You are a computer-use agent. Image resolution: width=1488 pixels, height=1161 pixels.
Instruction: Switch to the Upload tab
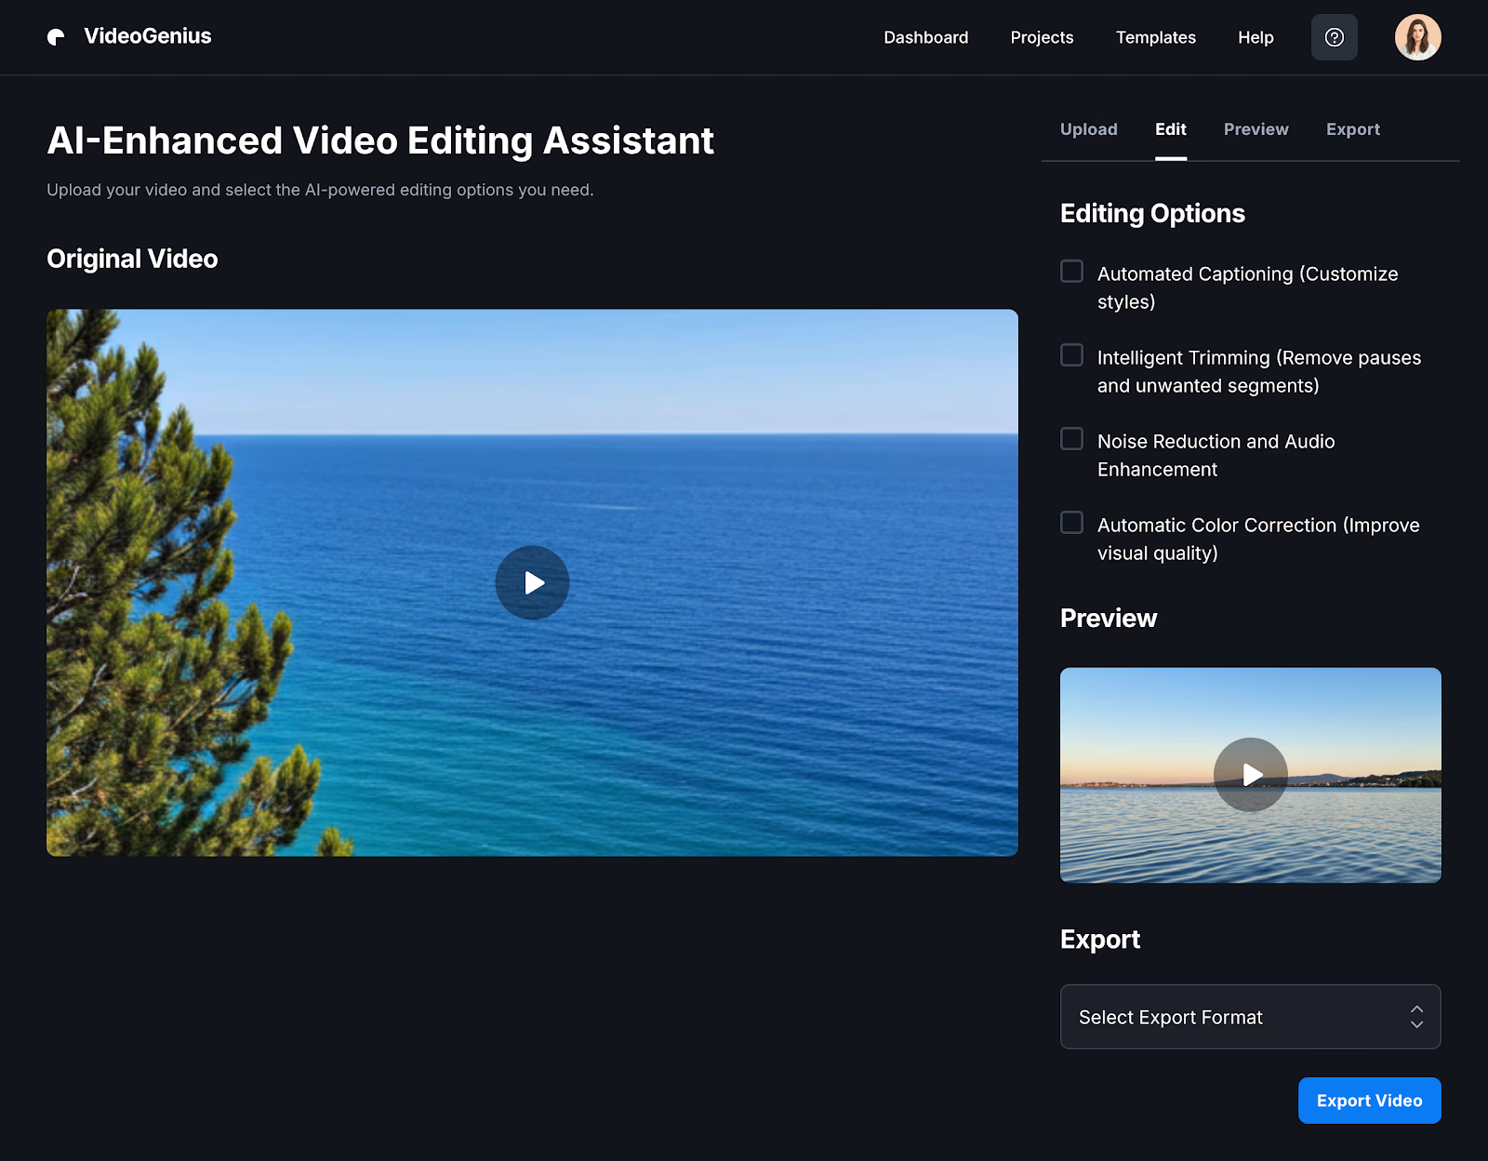[x=1088, y=129]
